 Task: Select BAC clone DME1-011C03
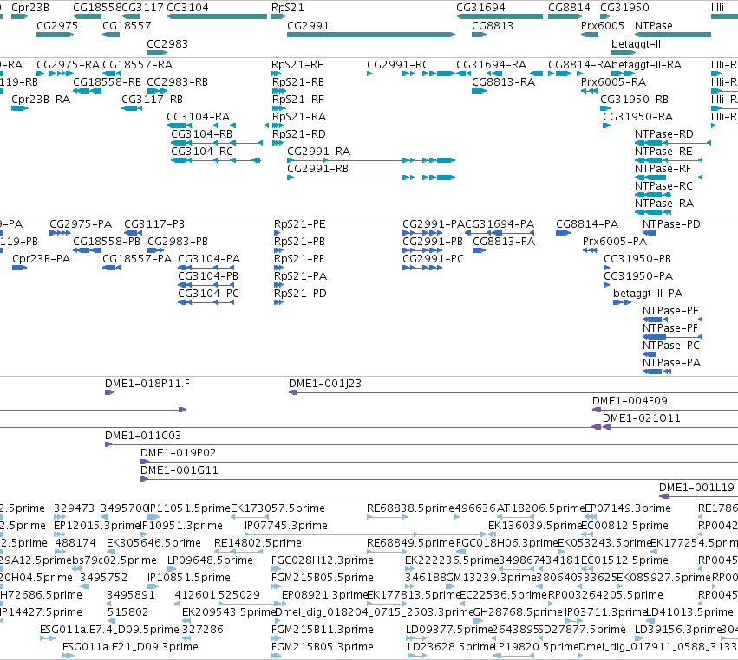(x=421, y=444)
